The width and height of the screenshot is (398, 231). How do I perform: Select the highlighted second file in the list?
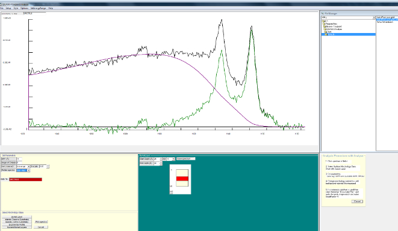click(387, 20)
